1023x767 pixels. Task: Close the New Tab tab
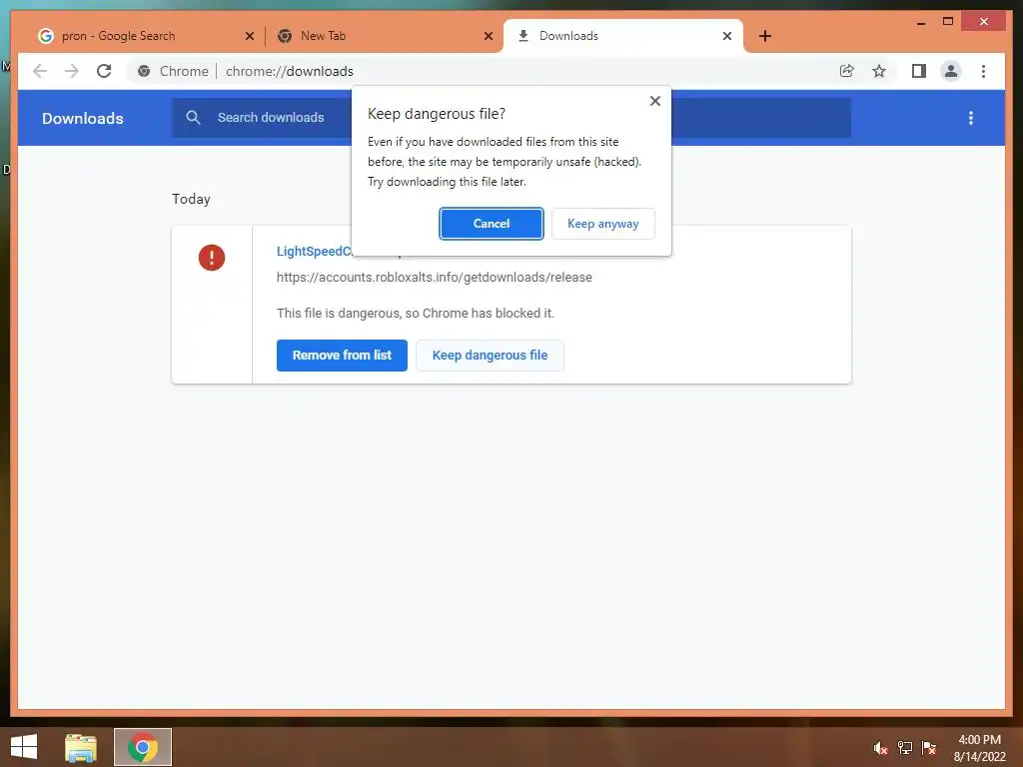(488, 37)
